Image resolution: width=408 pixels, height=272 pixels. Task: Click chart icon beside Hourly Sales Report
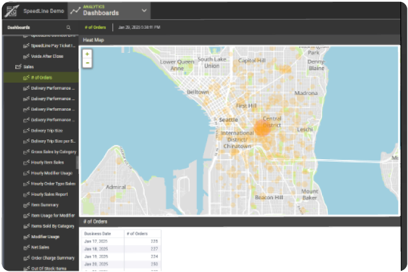[x=26, y=194]
